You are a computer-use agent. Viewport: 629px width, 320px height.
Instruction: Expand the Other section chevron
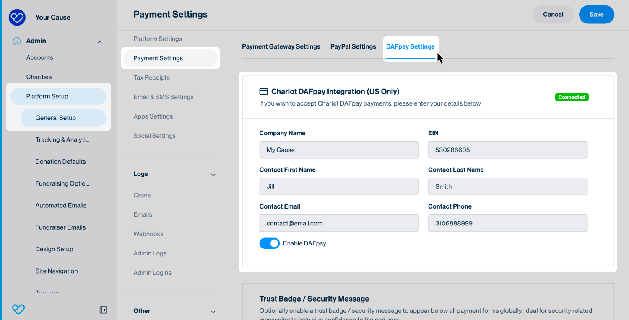pos(213,312)
